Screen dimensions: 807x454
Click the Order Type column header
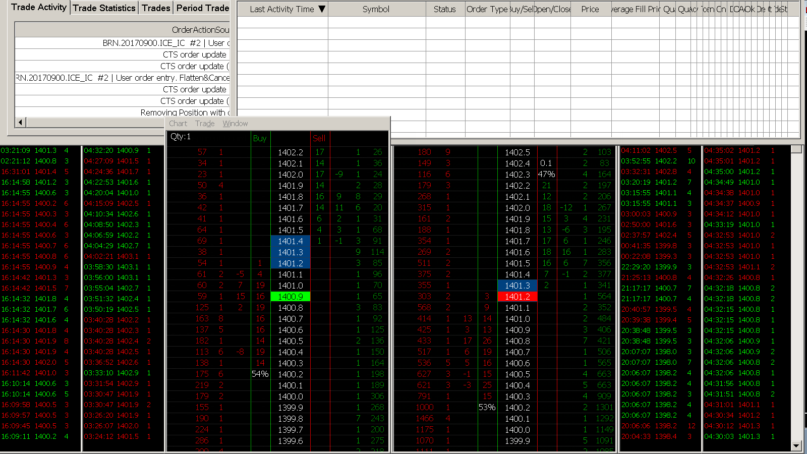487,9
